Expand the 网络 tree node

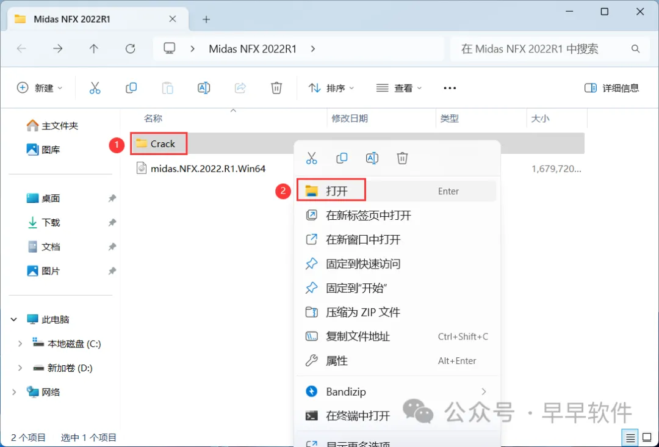(14, 392)
